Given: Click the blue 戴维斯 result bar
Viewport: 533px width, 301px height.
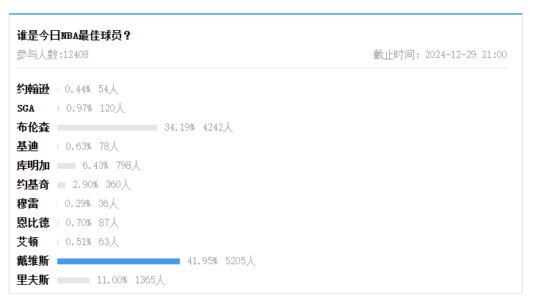Looking at the screenshot, I should [x=118, y=261].
